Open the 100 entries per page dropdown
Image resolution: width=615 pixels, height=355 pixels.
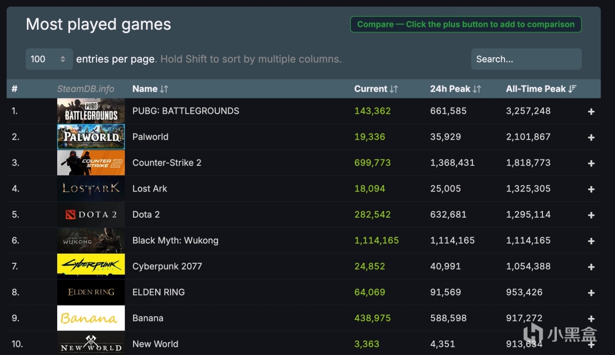49,59
